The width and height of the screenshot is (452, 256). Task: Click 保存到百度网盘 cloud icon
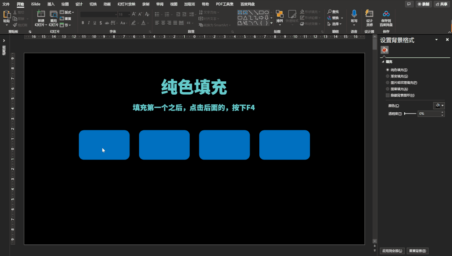tap(386, 14)
